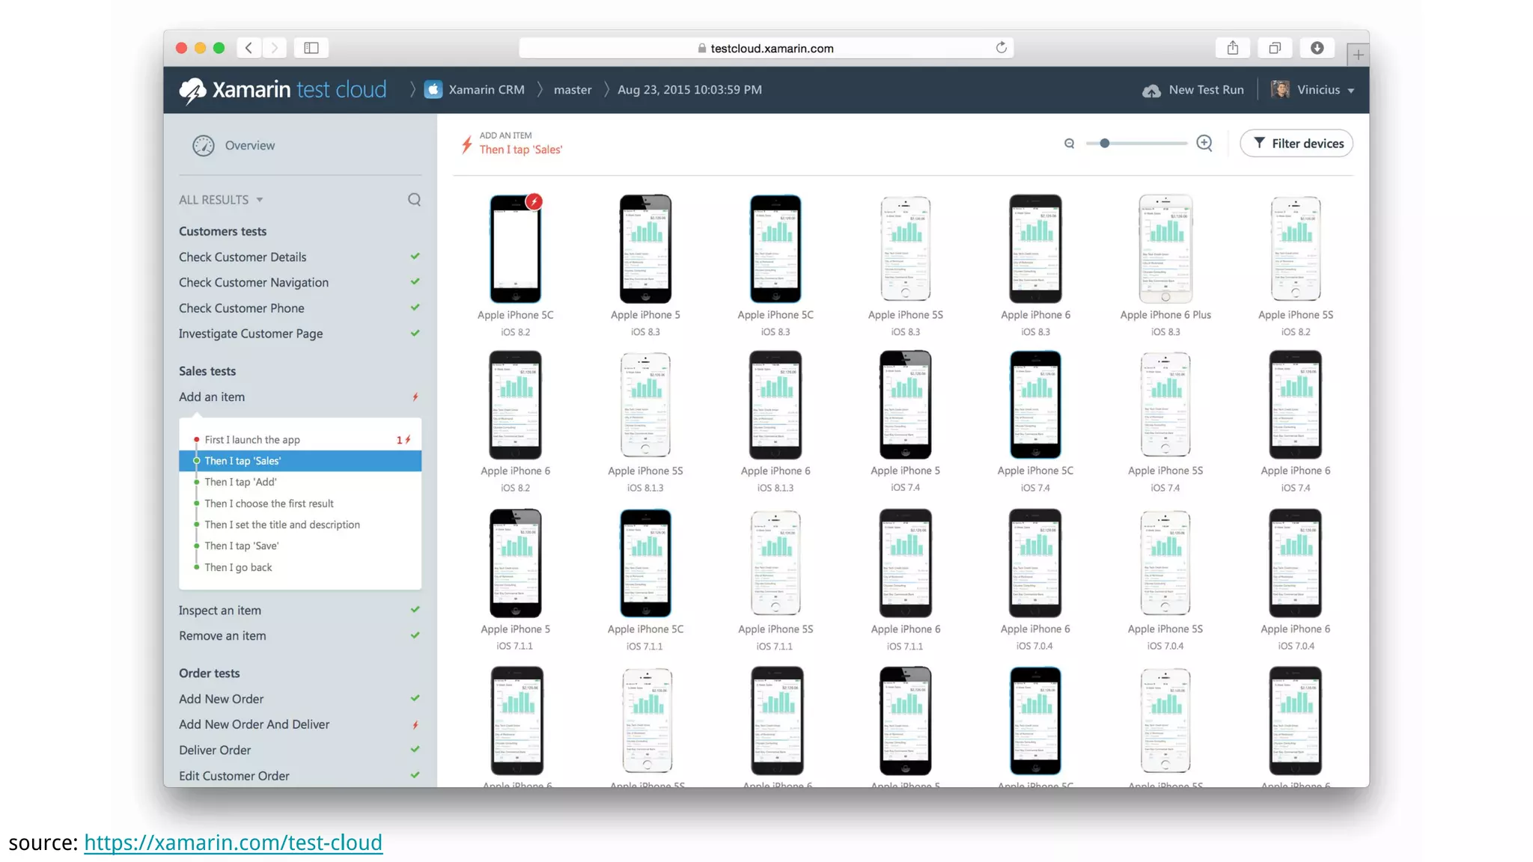This screenshot has height=862, width=1533.
Task: Select step Then I tap 'Save'
Action: 300,546
